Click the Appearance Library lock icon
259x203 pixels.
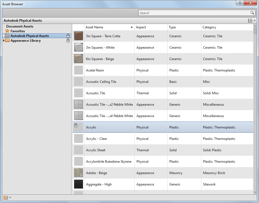click(68, 40)
